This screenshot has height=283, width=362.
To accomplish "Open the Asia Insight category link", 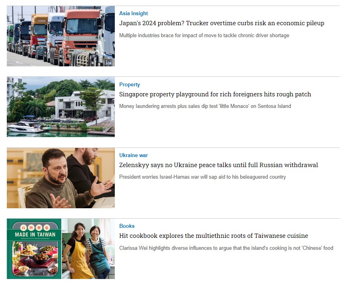I will (x=134, y=13).
